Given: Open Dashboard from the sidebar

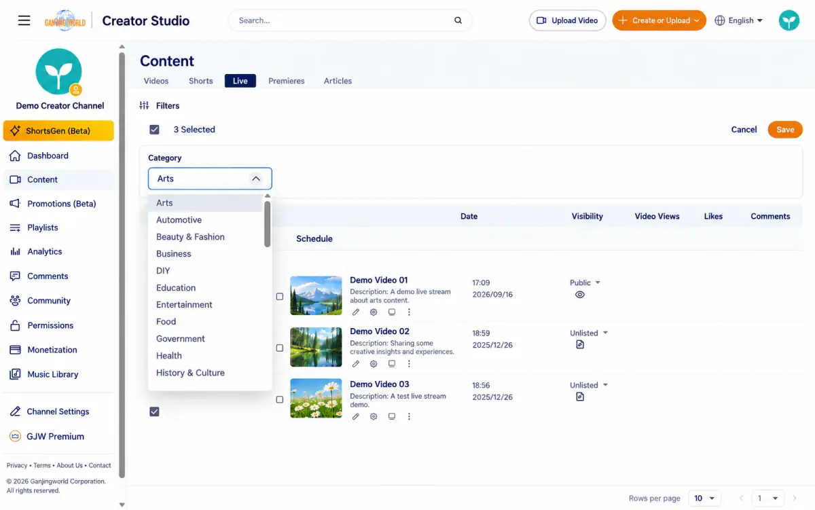Looking at the screenshot, I should click(x=58, y=156).
